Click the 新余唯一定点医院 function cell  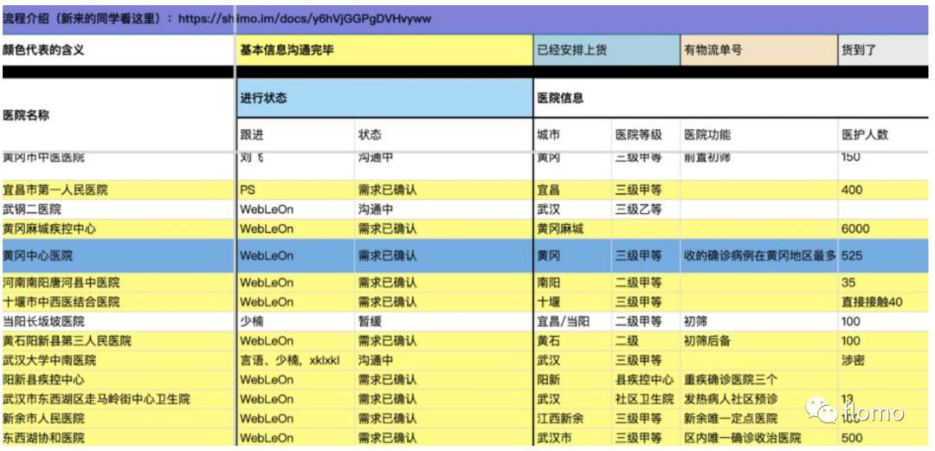759,419
